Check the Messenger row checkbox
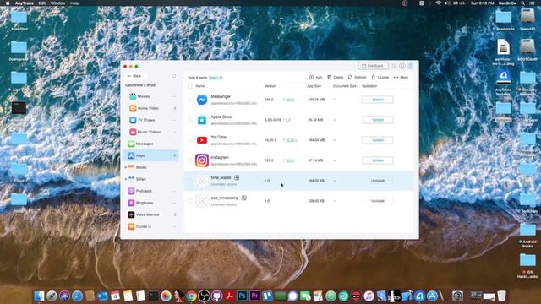 (x=190, y=100)
